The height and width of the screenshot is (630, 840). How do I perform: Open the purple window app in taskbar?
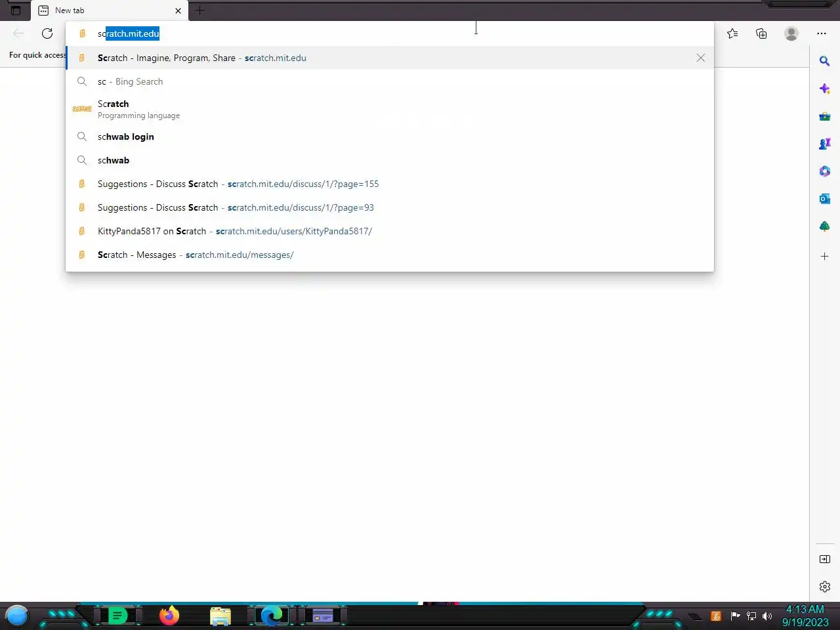322,616
